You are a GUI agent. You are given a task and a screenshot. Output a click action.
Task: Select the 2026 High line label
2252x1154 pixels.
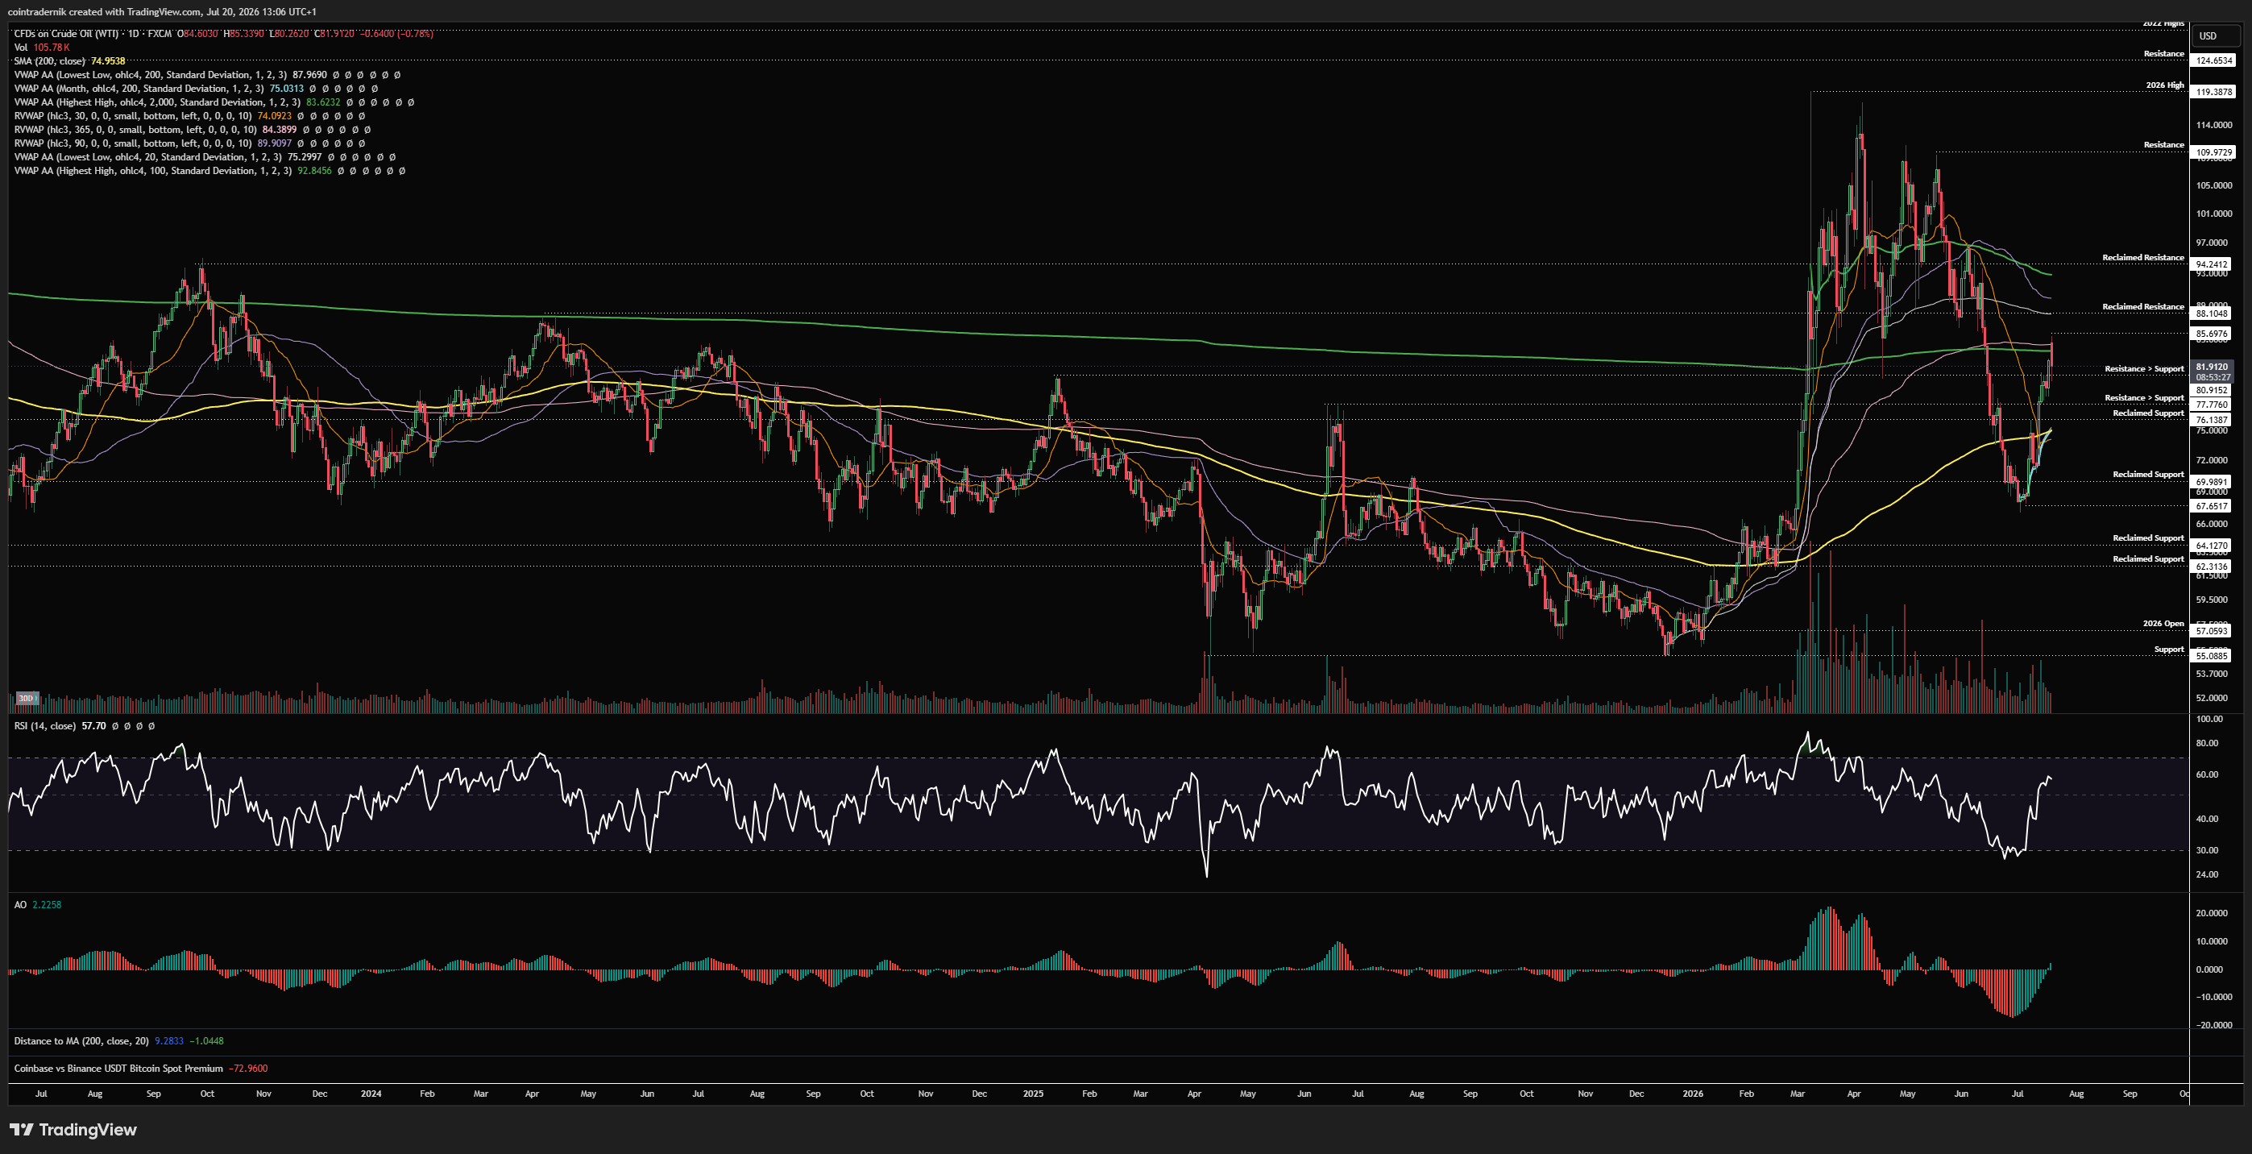[x=2164, y=85]
